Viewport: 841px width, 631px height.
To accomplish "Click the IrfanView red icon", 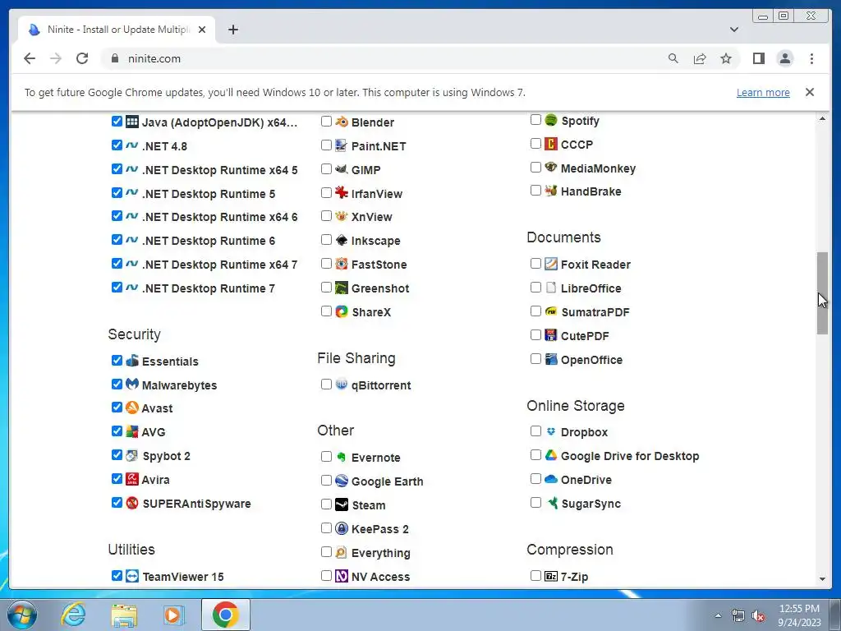I will [341, 192].
